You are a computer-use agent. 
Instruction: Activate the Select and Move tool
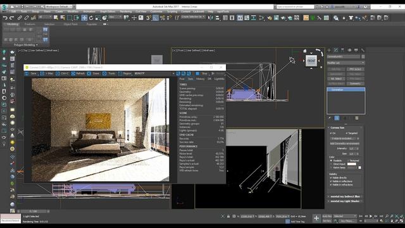click(84, 18)
